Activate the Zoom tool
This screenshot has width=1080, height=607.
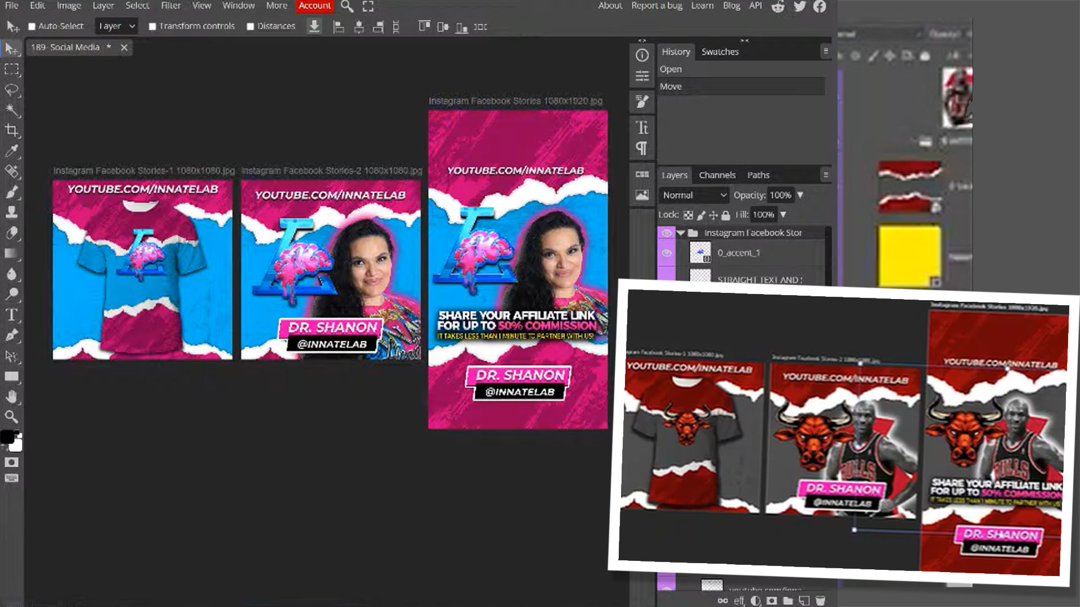coord(12,416)
